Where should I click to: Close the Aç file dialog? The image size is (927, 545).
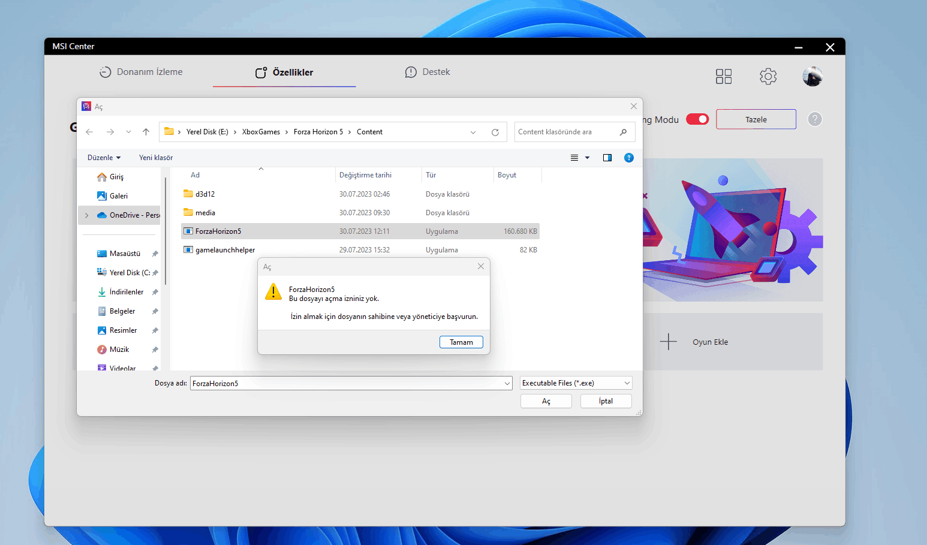[x=634, y=106]
